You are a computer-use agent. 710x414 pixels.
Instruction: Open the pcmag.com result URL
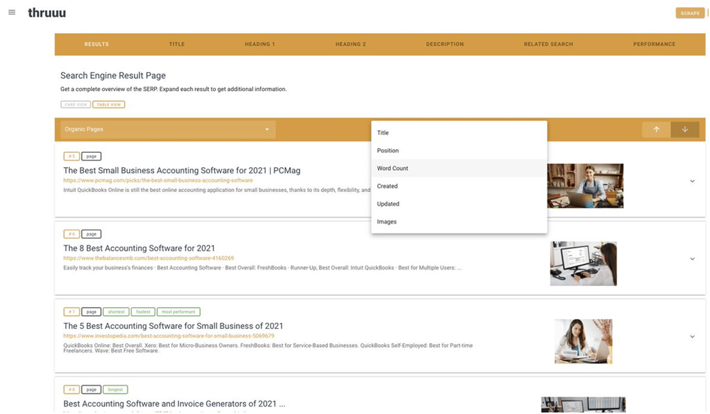158,181
